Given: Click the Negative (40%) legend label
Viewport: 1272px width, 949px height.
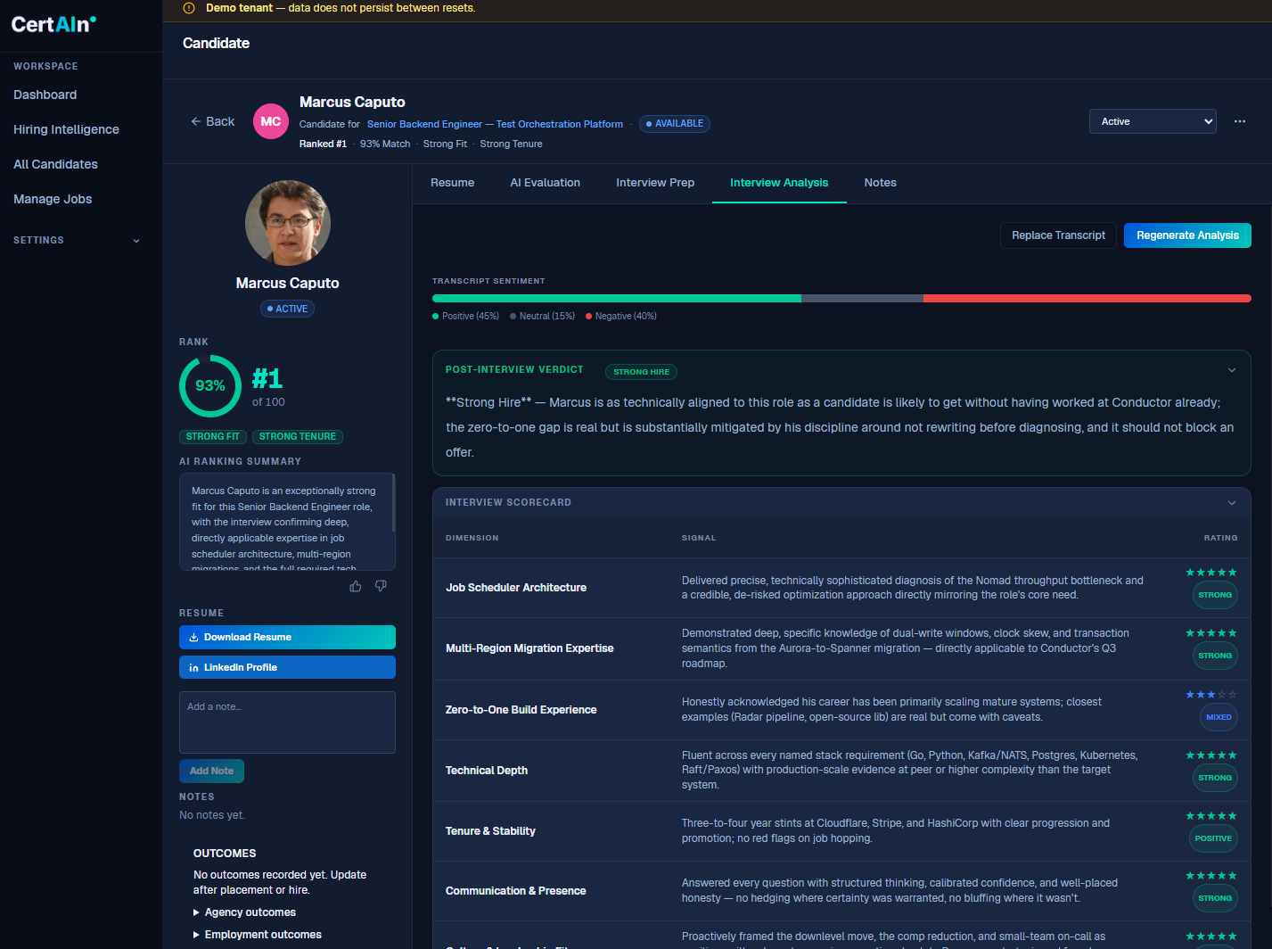Looking at the screenshot, I should pos(625,317).
